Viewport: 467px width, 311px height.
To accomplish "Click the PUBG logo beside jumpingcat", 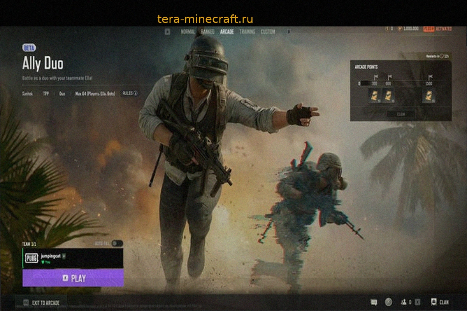I will click(x=31, y=258).
